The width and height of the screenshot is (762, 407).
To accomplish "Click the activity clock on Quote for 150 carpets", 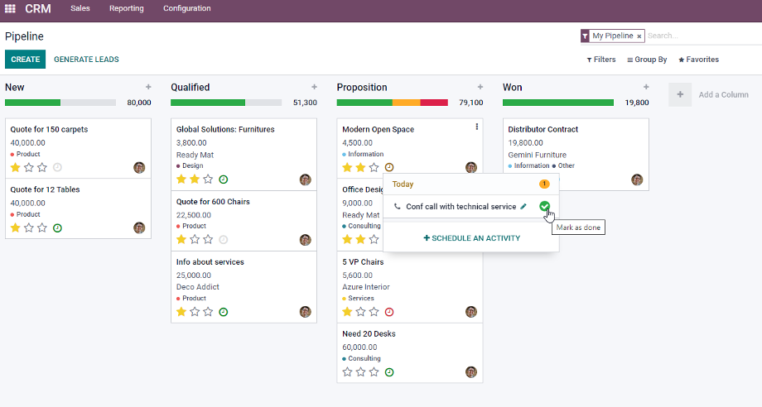I will 58,167.
